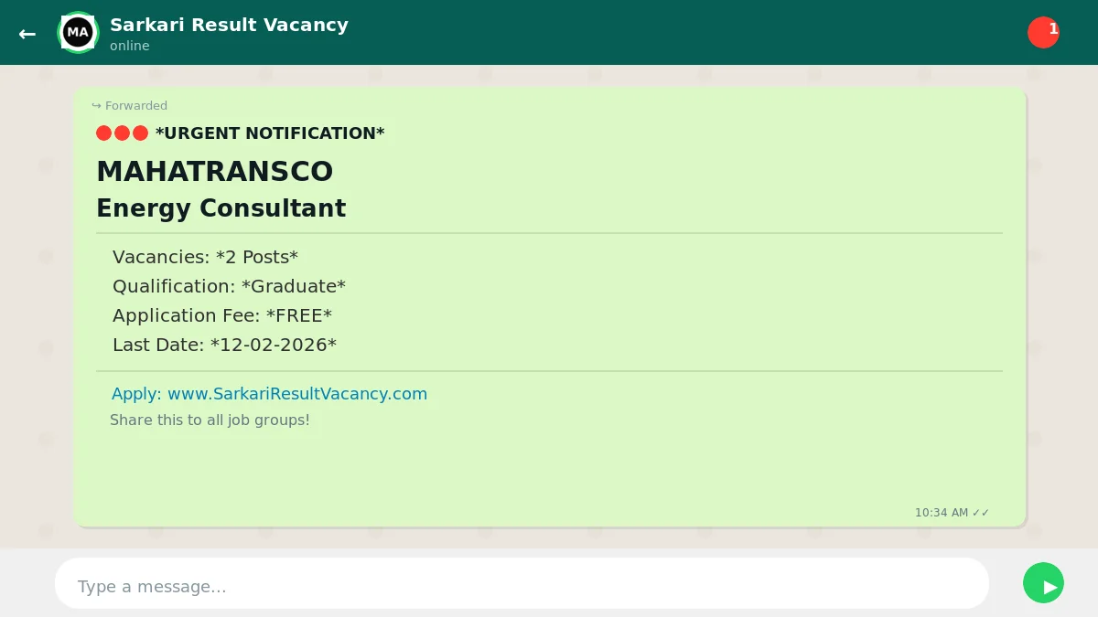This screenshot has width=1098, height=617.
Task: Click the Application Fee FREE line
Action: pyautogui.click(x=221, y=316)
